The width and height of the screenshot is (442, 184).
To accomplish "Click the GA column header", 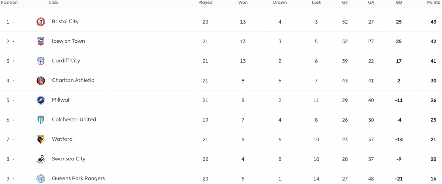I will coord(371,3).
